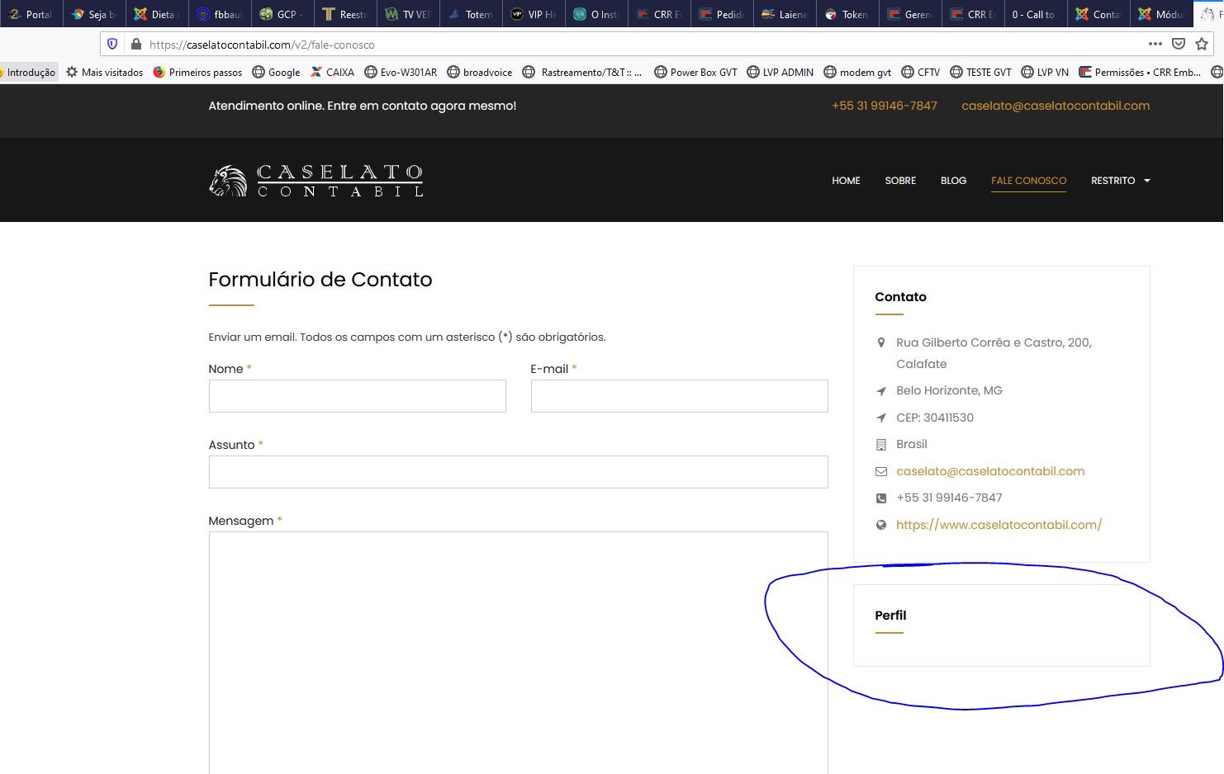Click the phone number in top bar
This screenshot has width=1224, height=774.
(x=884, y=106)
